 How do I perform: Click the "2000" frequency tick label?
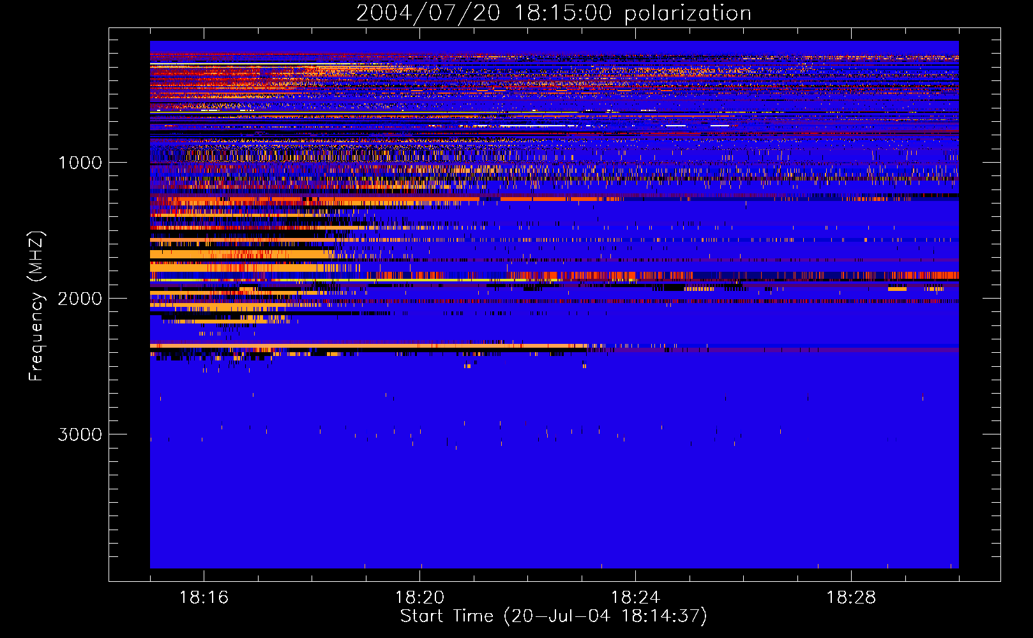80,299
